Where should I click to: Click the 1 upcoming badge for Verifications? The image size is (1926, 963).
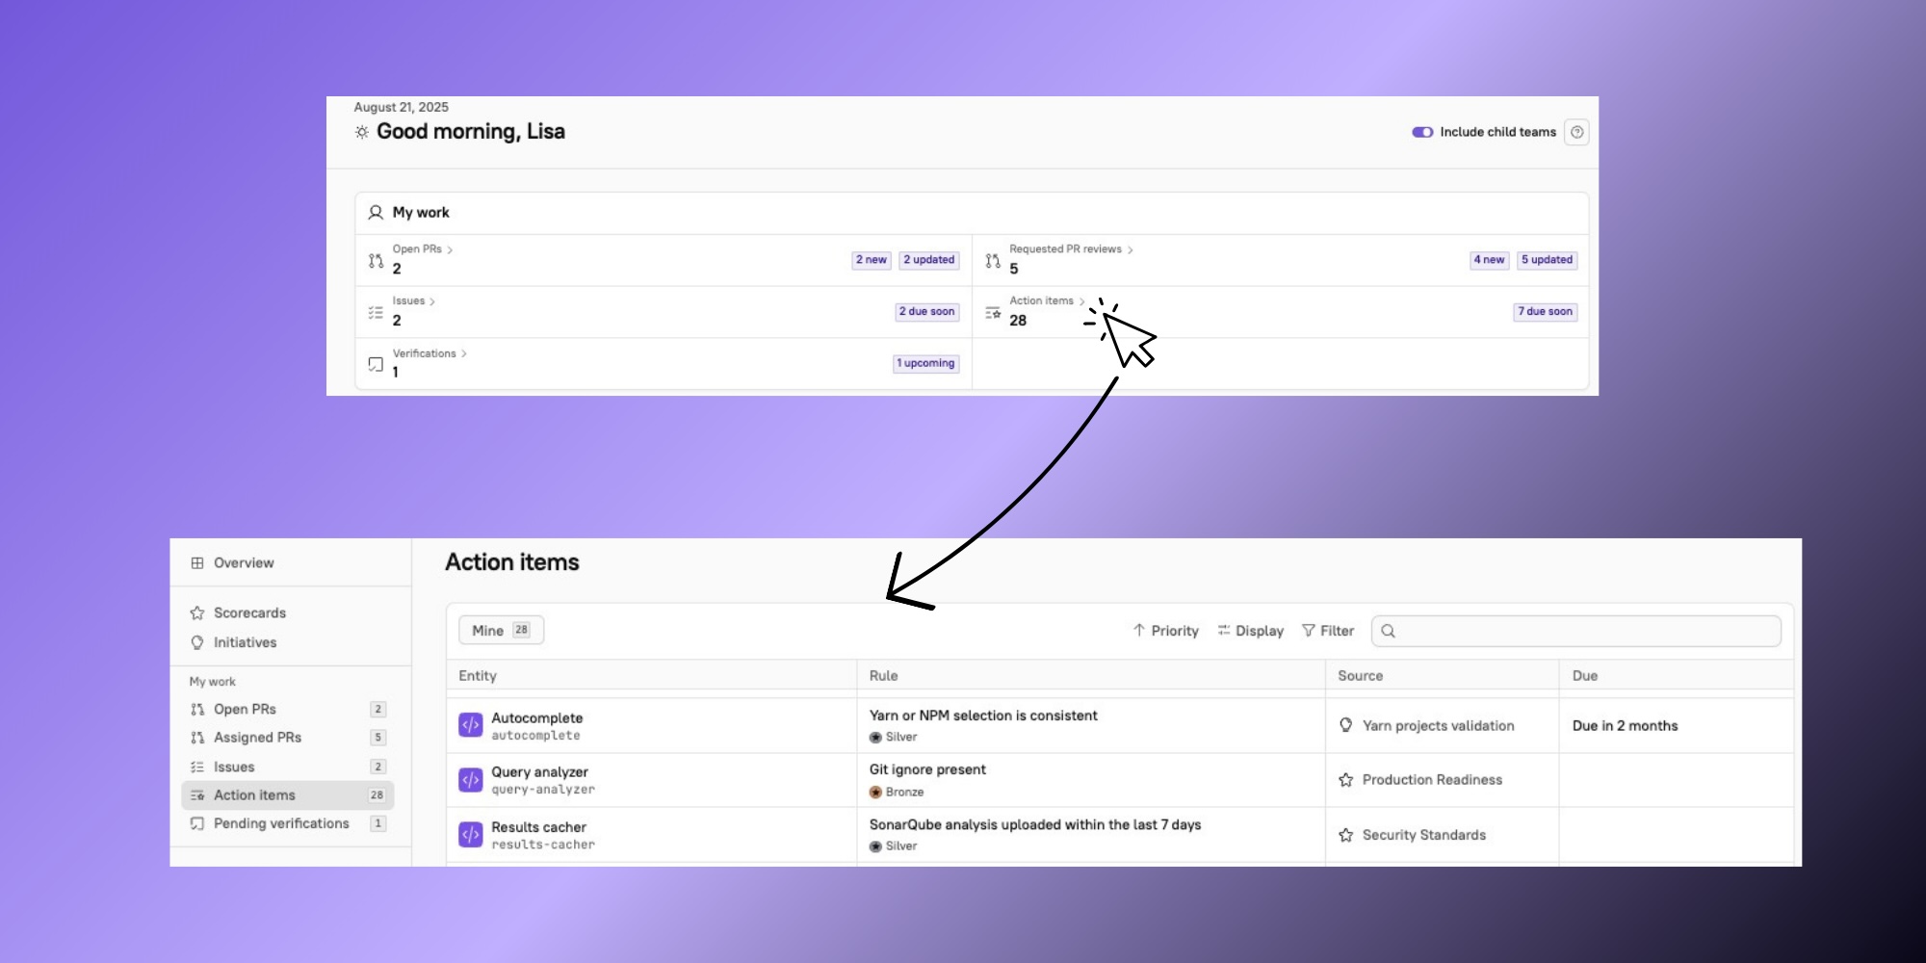coord(926,364)
